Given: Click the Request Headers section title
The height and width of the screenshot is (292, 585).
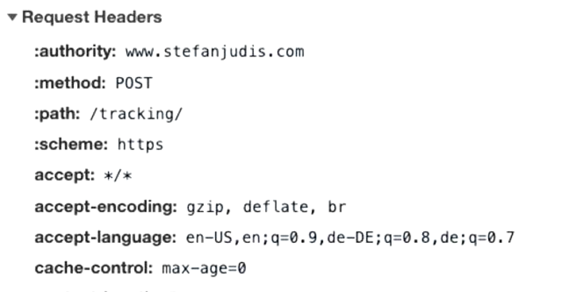Looking at the screenshot, I should [92, 18].
